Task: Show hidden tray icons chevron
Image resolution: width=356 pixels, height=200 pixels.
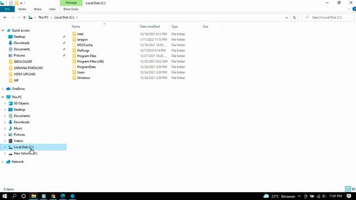Action: coord(299,196)
